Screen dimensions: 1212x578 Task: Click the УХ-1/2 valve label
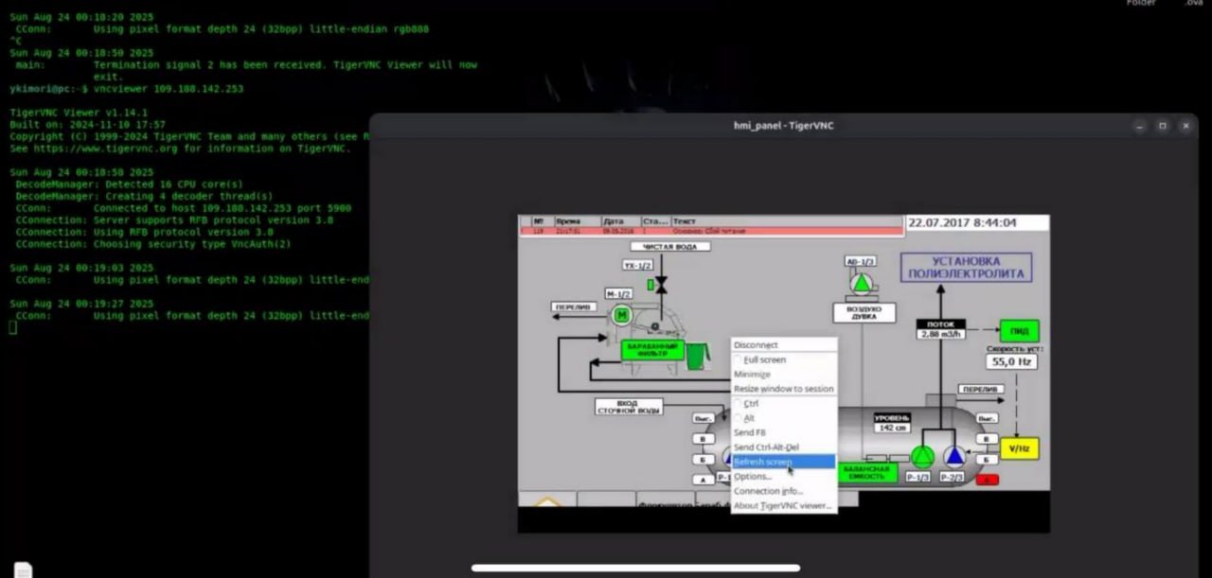[637, 266]
